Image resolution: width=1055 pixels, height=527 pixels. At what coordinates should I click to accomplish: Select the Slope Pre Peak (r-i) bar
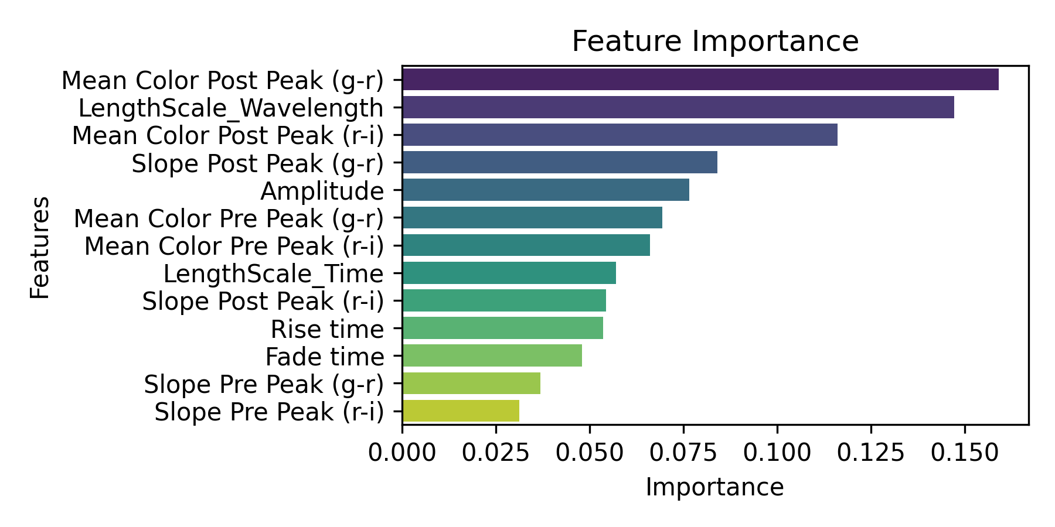pos(461,411)
